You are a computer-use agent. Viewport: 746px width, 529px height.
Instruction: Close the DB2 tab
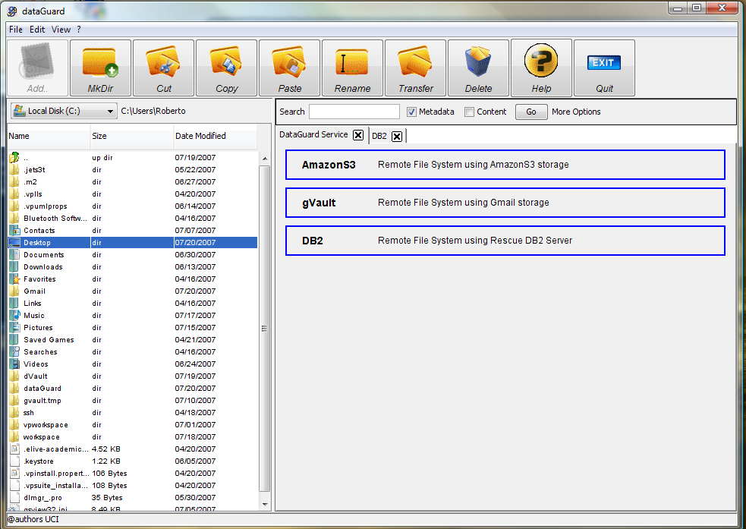397,137
